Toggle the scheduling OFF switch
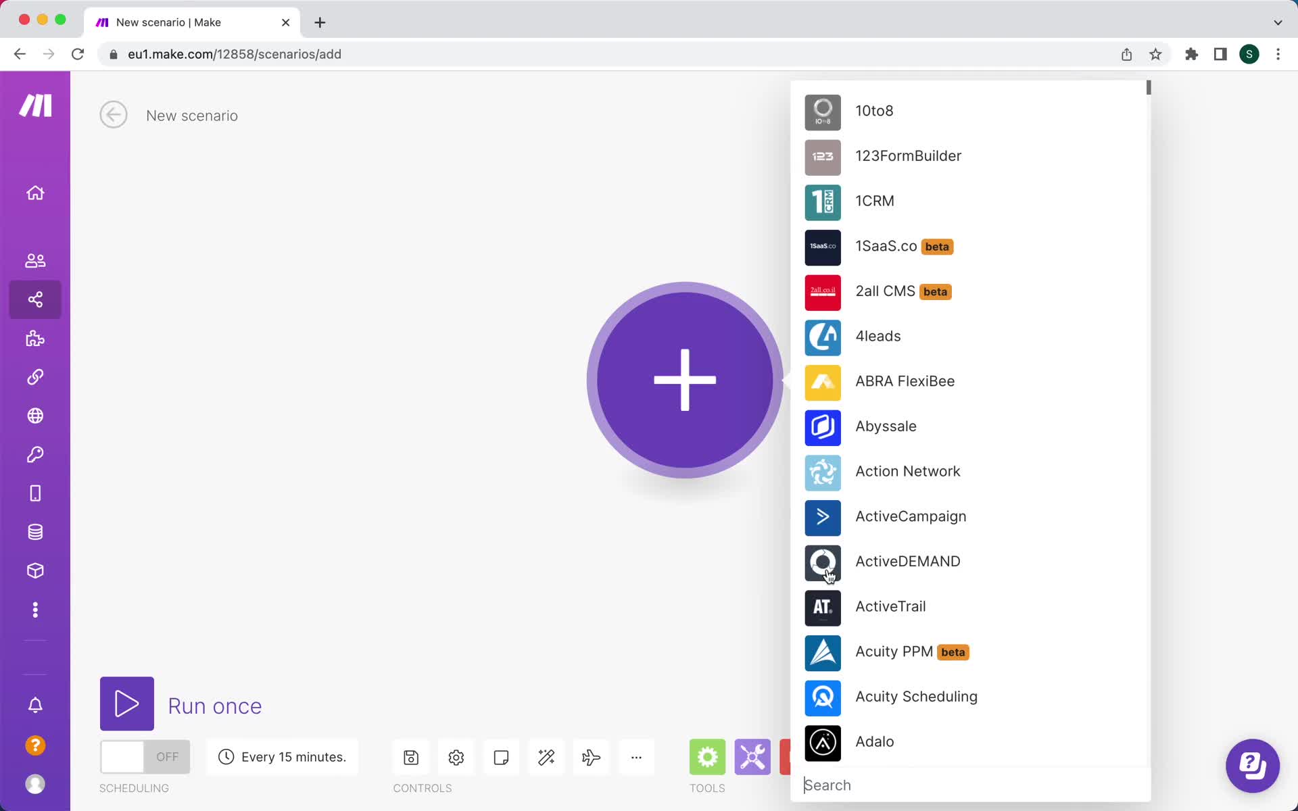Viewport: 1298px width, 811px height. pyautogui.click(x=145, y=757)
